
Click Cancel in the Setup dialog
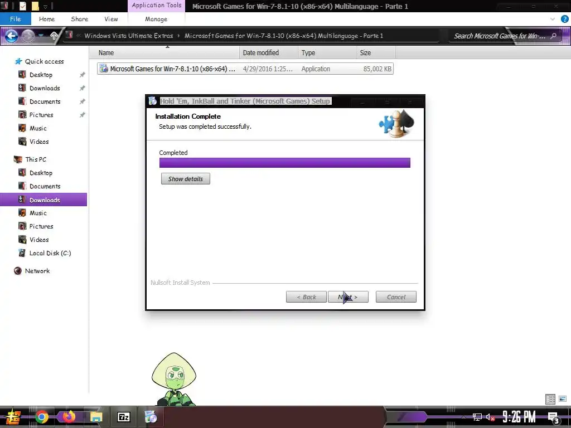pyautogui.click(x=396, y=297)
